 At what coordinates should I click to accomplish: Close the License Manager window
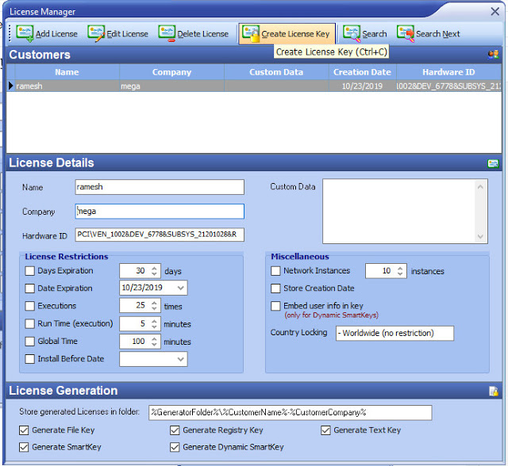(x=495, y=12)
